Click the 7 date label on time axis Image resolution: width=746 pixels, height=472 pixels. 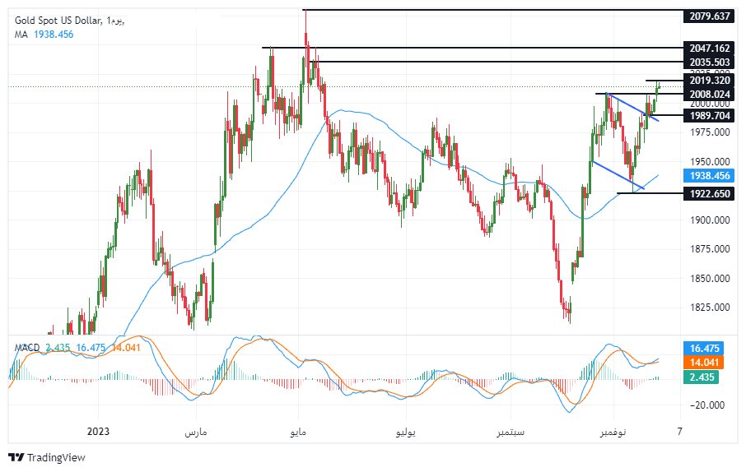(680, 432)
